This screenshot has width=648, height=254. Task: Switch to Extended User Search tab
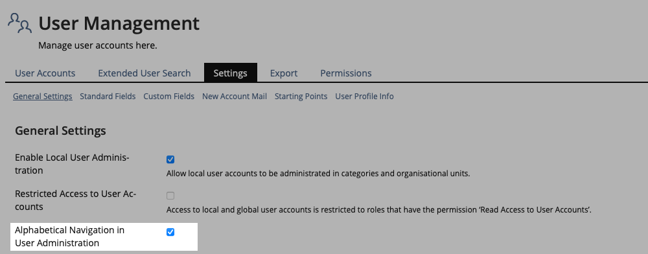145,73
